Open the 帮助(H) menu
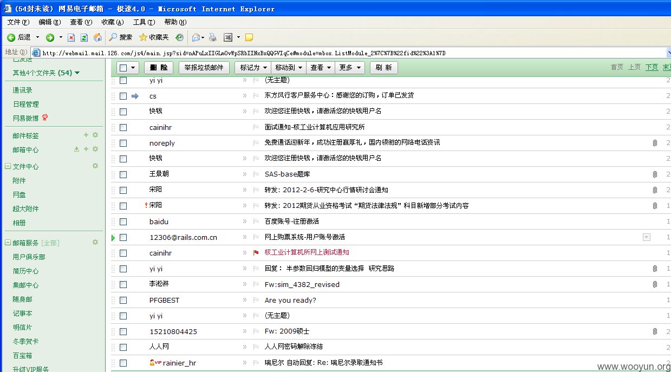Image resolution: width=671 pixels, height=372 pixels. pyautogui.click(x=175, y=22)
